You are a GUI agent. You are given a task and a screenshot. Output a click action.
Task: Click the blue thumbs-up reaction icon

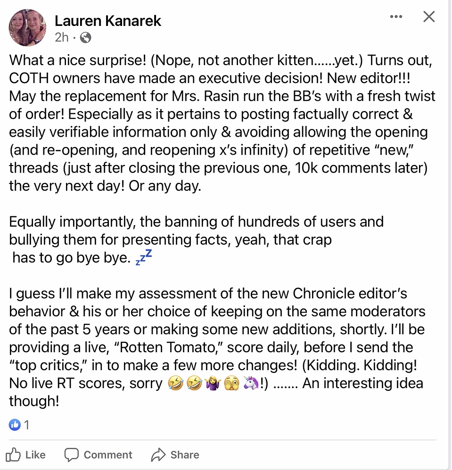click(15, 425)
